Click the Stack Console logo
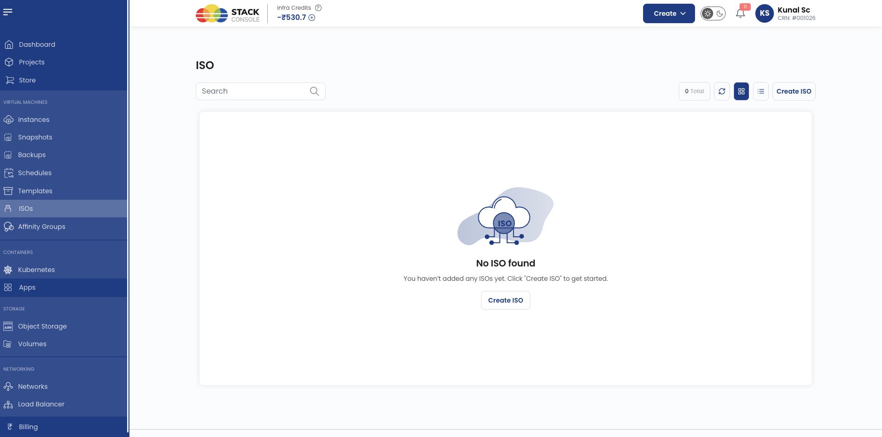This screenshot has width=882, height=437. coord(227,14)
